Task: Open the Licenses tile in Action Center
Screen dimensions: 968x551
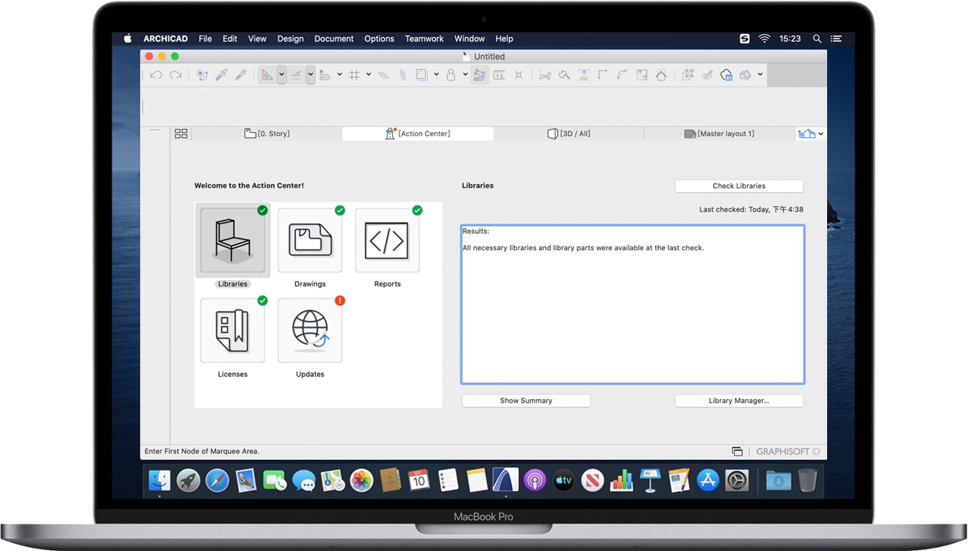Action: (232, 331)
